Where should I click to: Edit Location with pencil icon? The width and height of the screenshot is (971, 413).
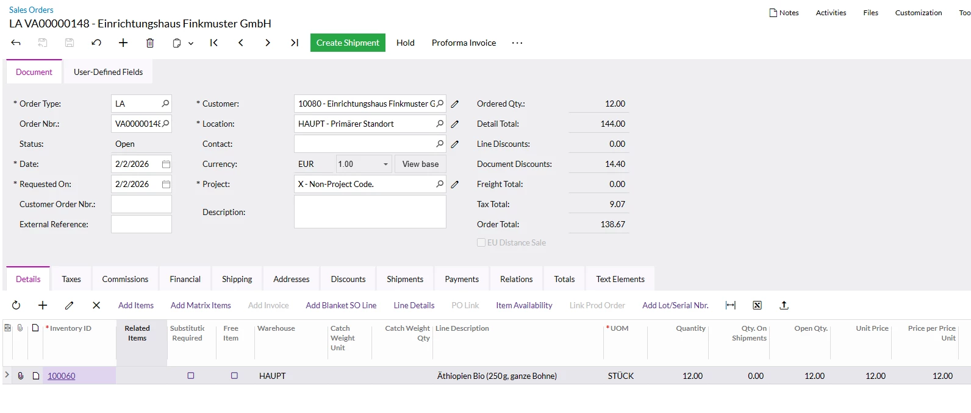click(455, 124)
